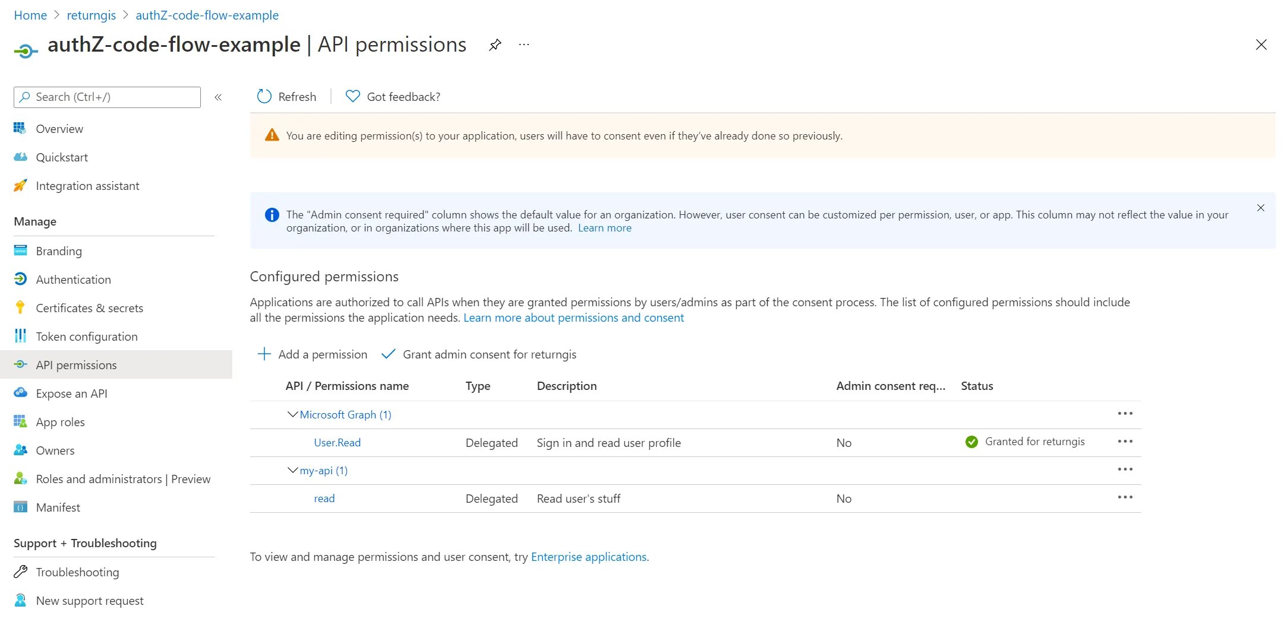Grant admin consent for returngis
The image size is (1284, 641).
[479, 354]
